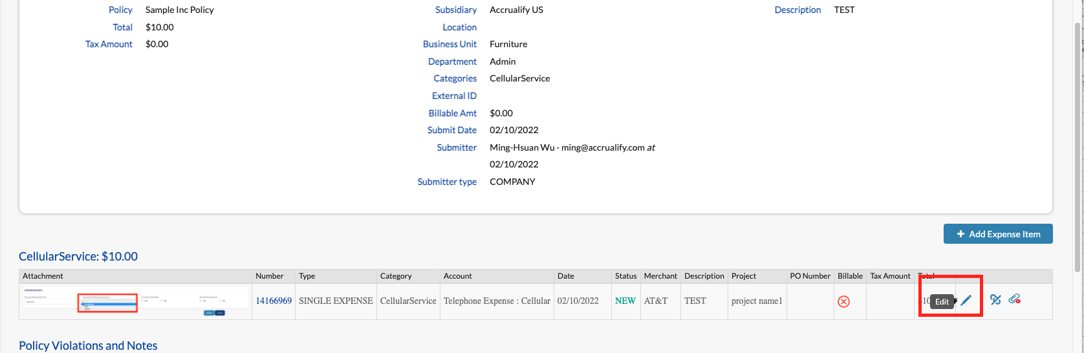This screenshot has height=353, width=1084.
Task: Click the NEW status value
Action: (x=625, y=301)
